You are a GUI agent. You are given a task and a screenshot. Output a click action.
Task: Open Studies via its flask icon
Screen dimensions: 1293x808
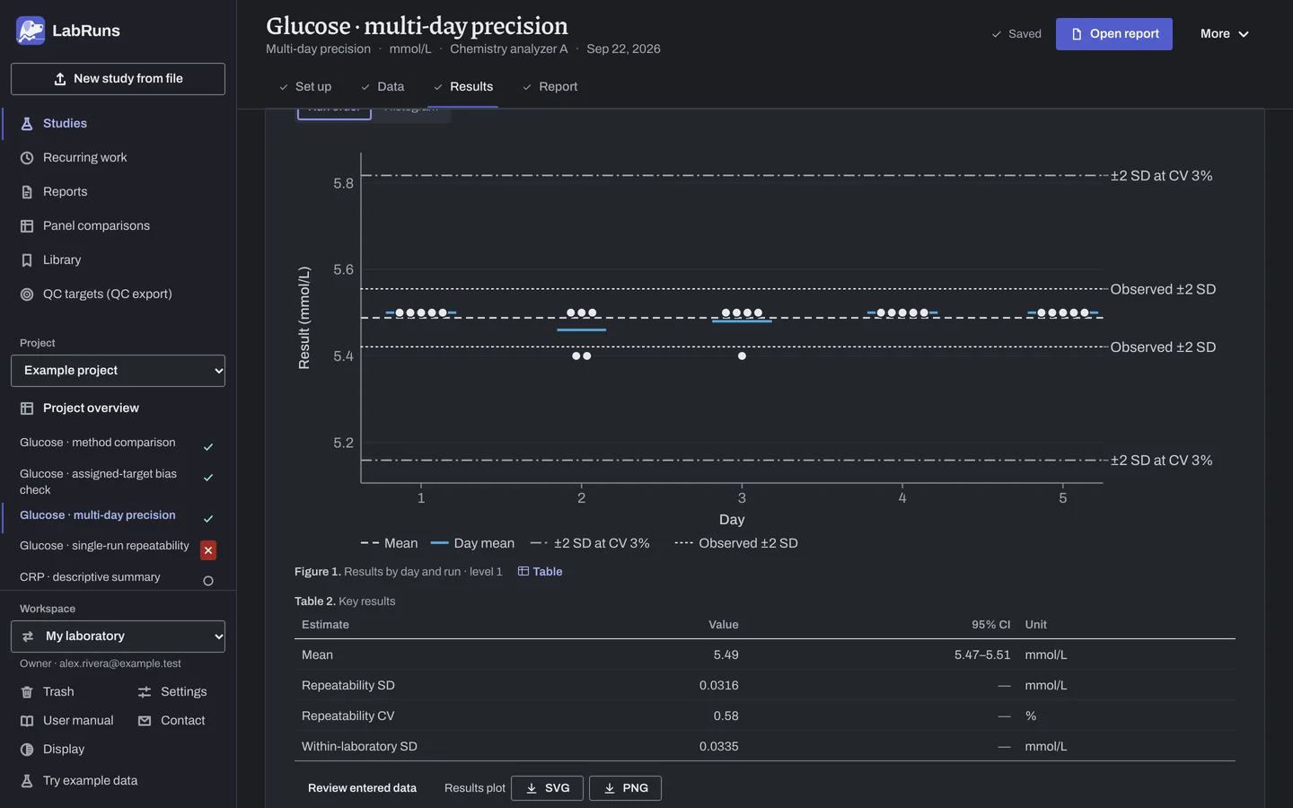tap(27, 123)
